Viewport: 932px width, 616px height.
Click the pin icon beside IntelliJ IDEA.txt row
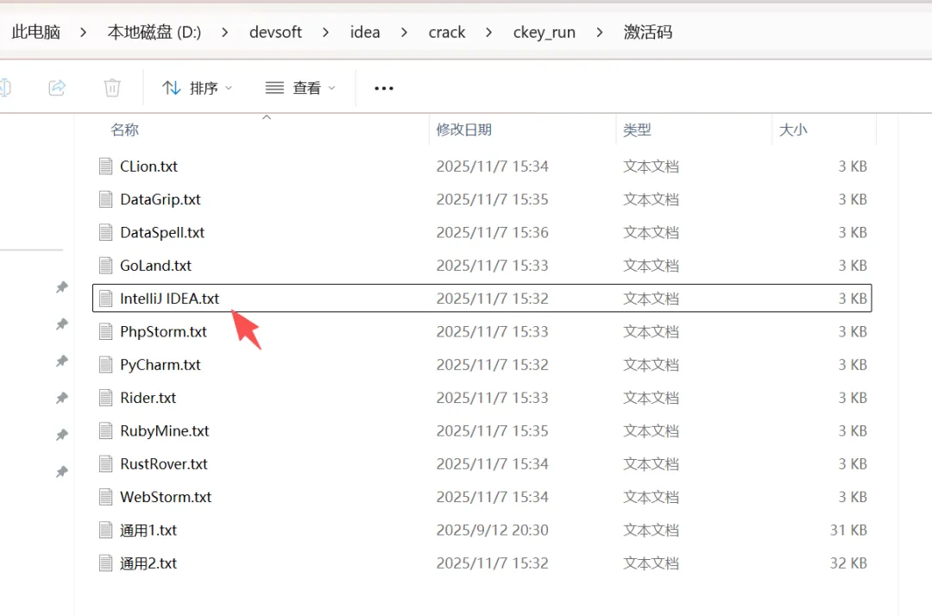tap(62, 287)
